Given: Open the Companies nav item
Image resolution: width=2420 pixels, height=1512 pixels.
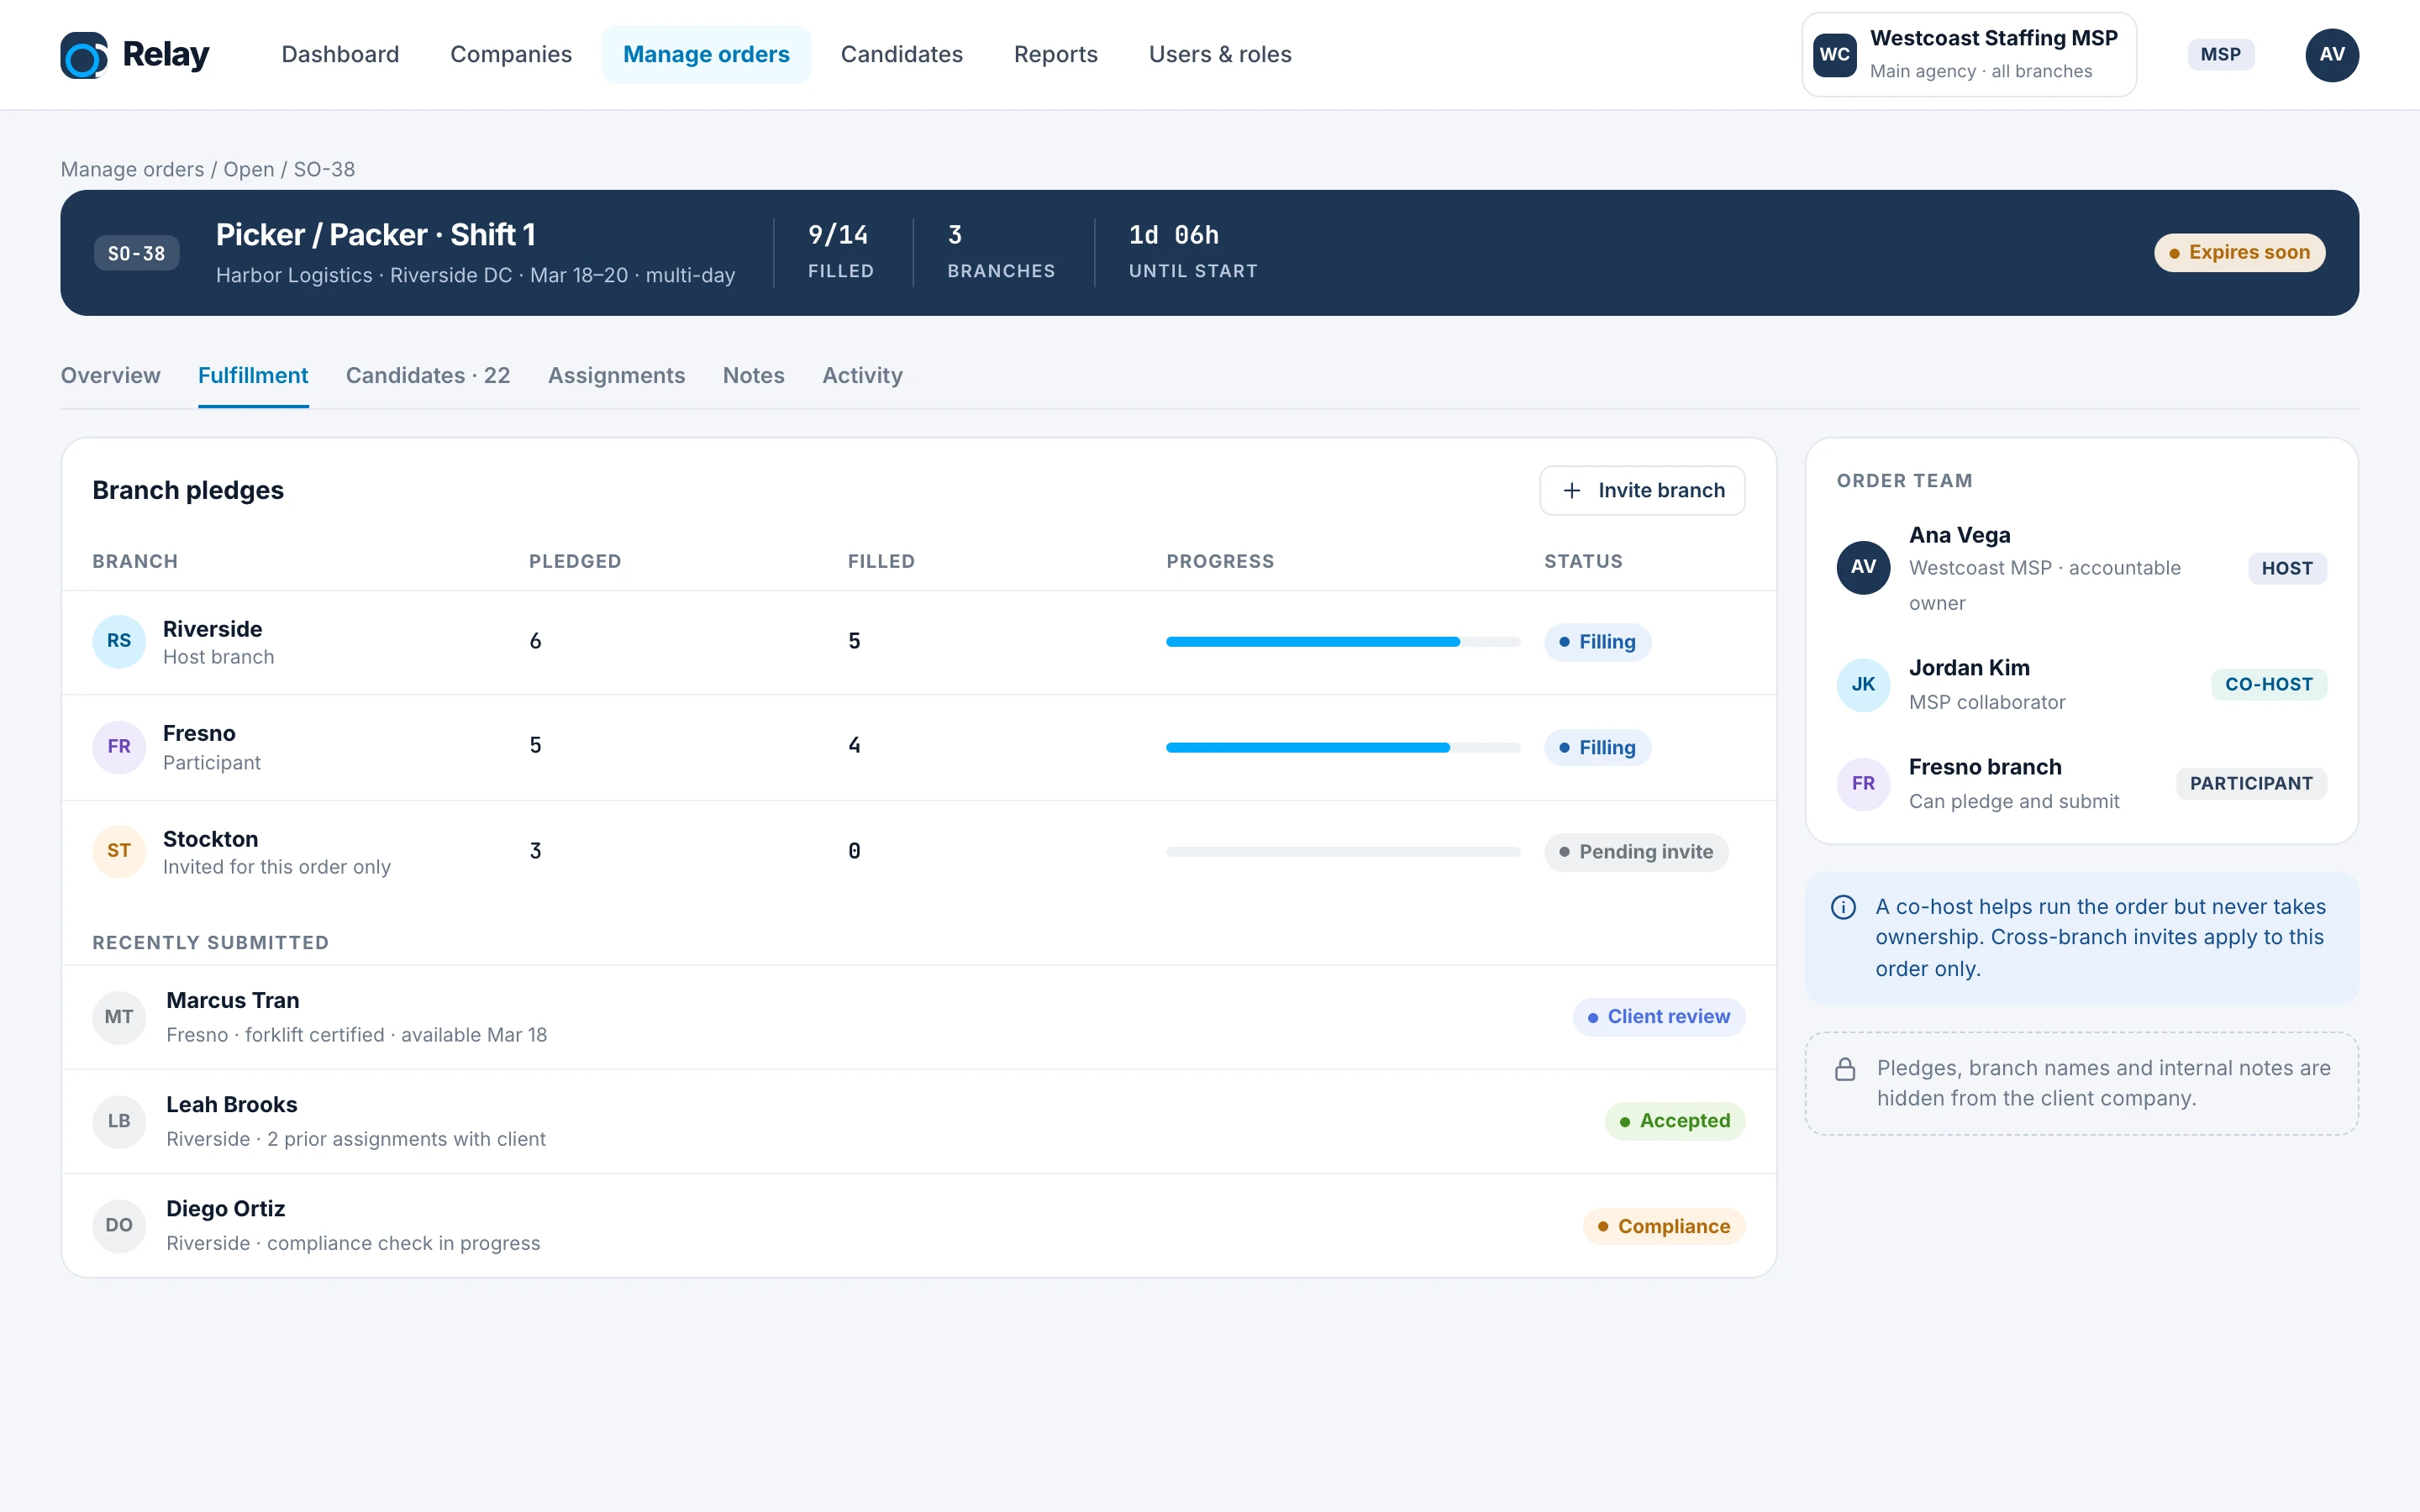Looking at the screenshot, I should click(x=511, y=55).
